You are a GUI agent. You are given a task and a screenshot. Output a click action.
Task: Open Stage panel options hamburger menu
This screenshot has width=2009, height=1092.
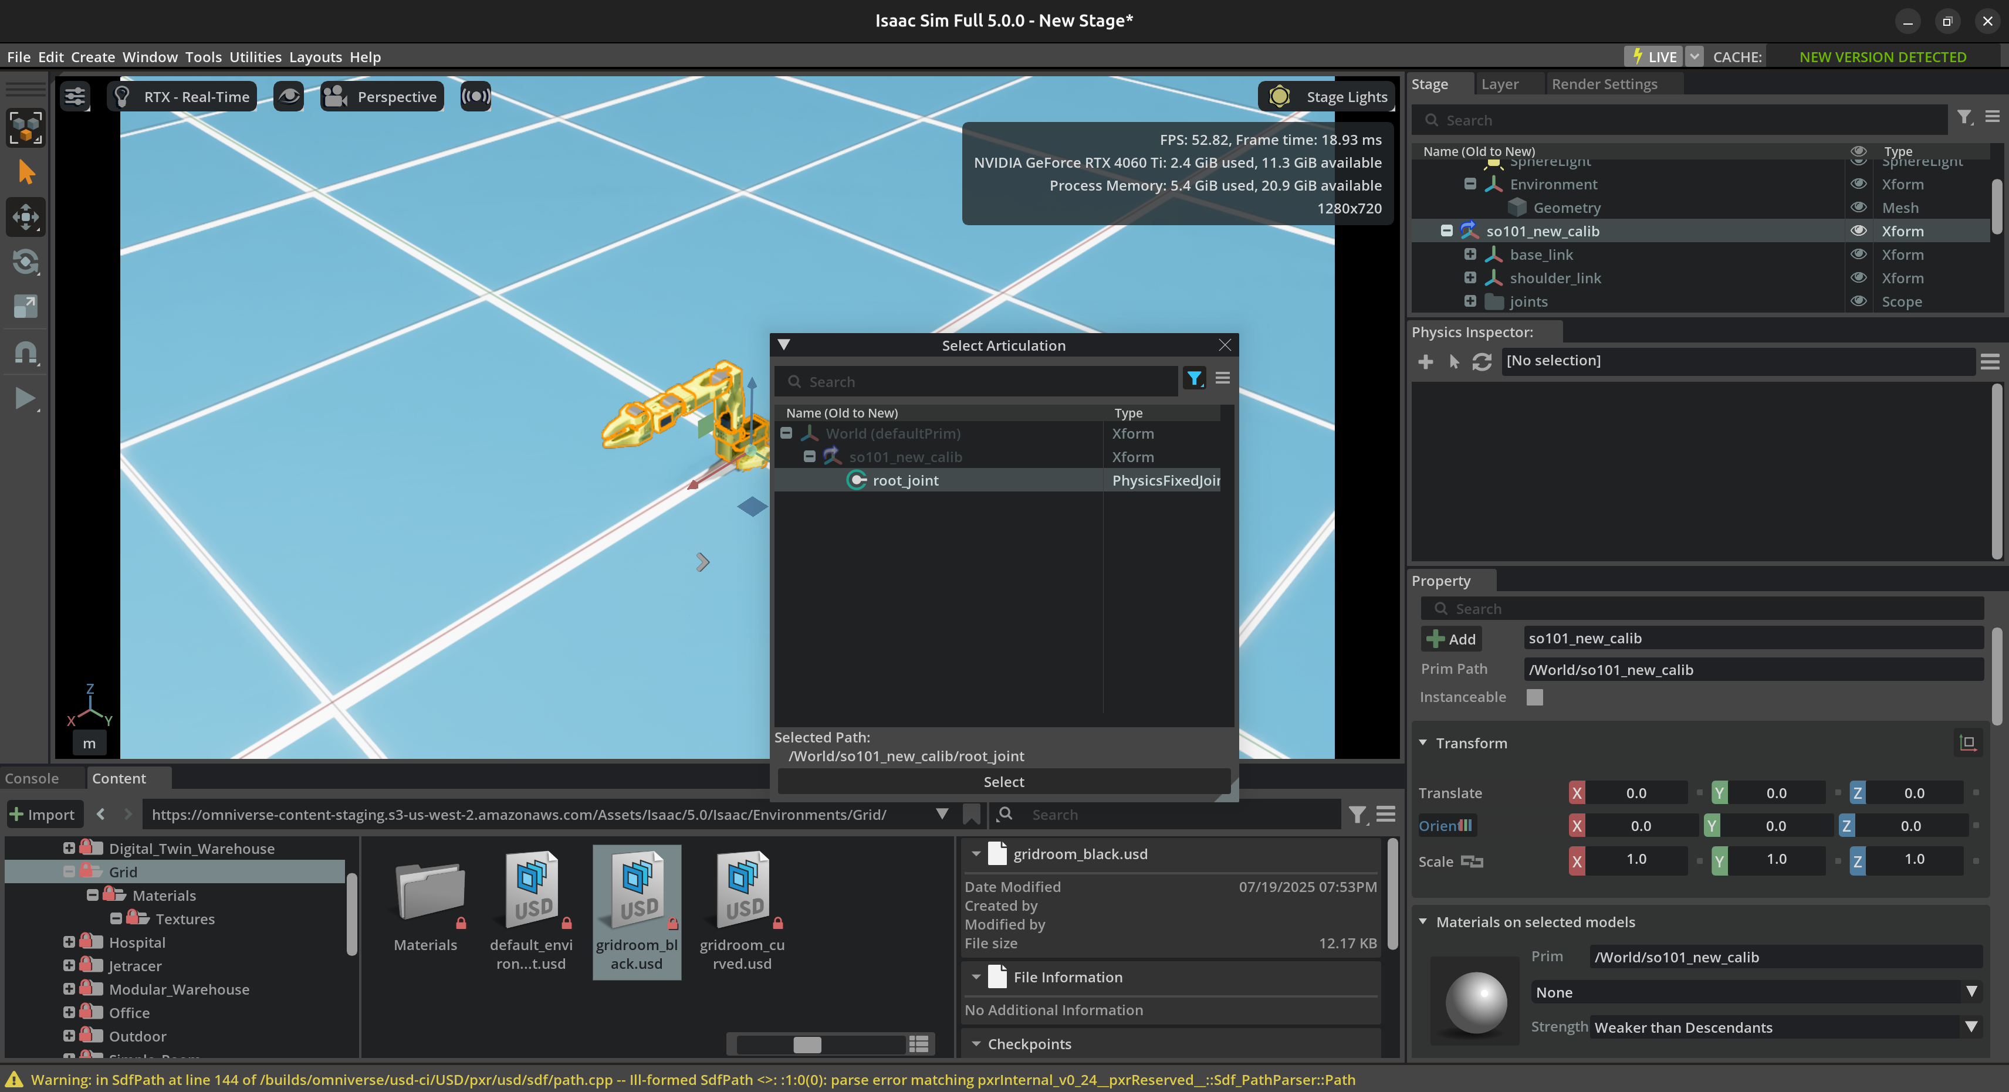click(1993, 117)
